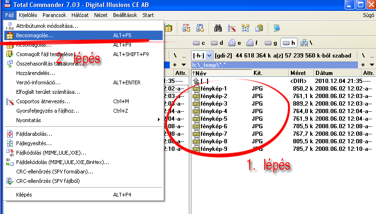Open the Nézet menu
This screenshot has height=214, width=376.
click(x=101, y=15)
